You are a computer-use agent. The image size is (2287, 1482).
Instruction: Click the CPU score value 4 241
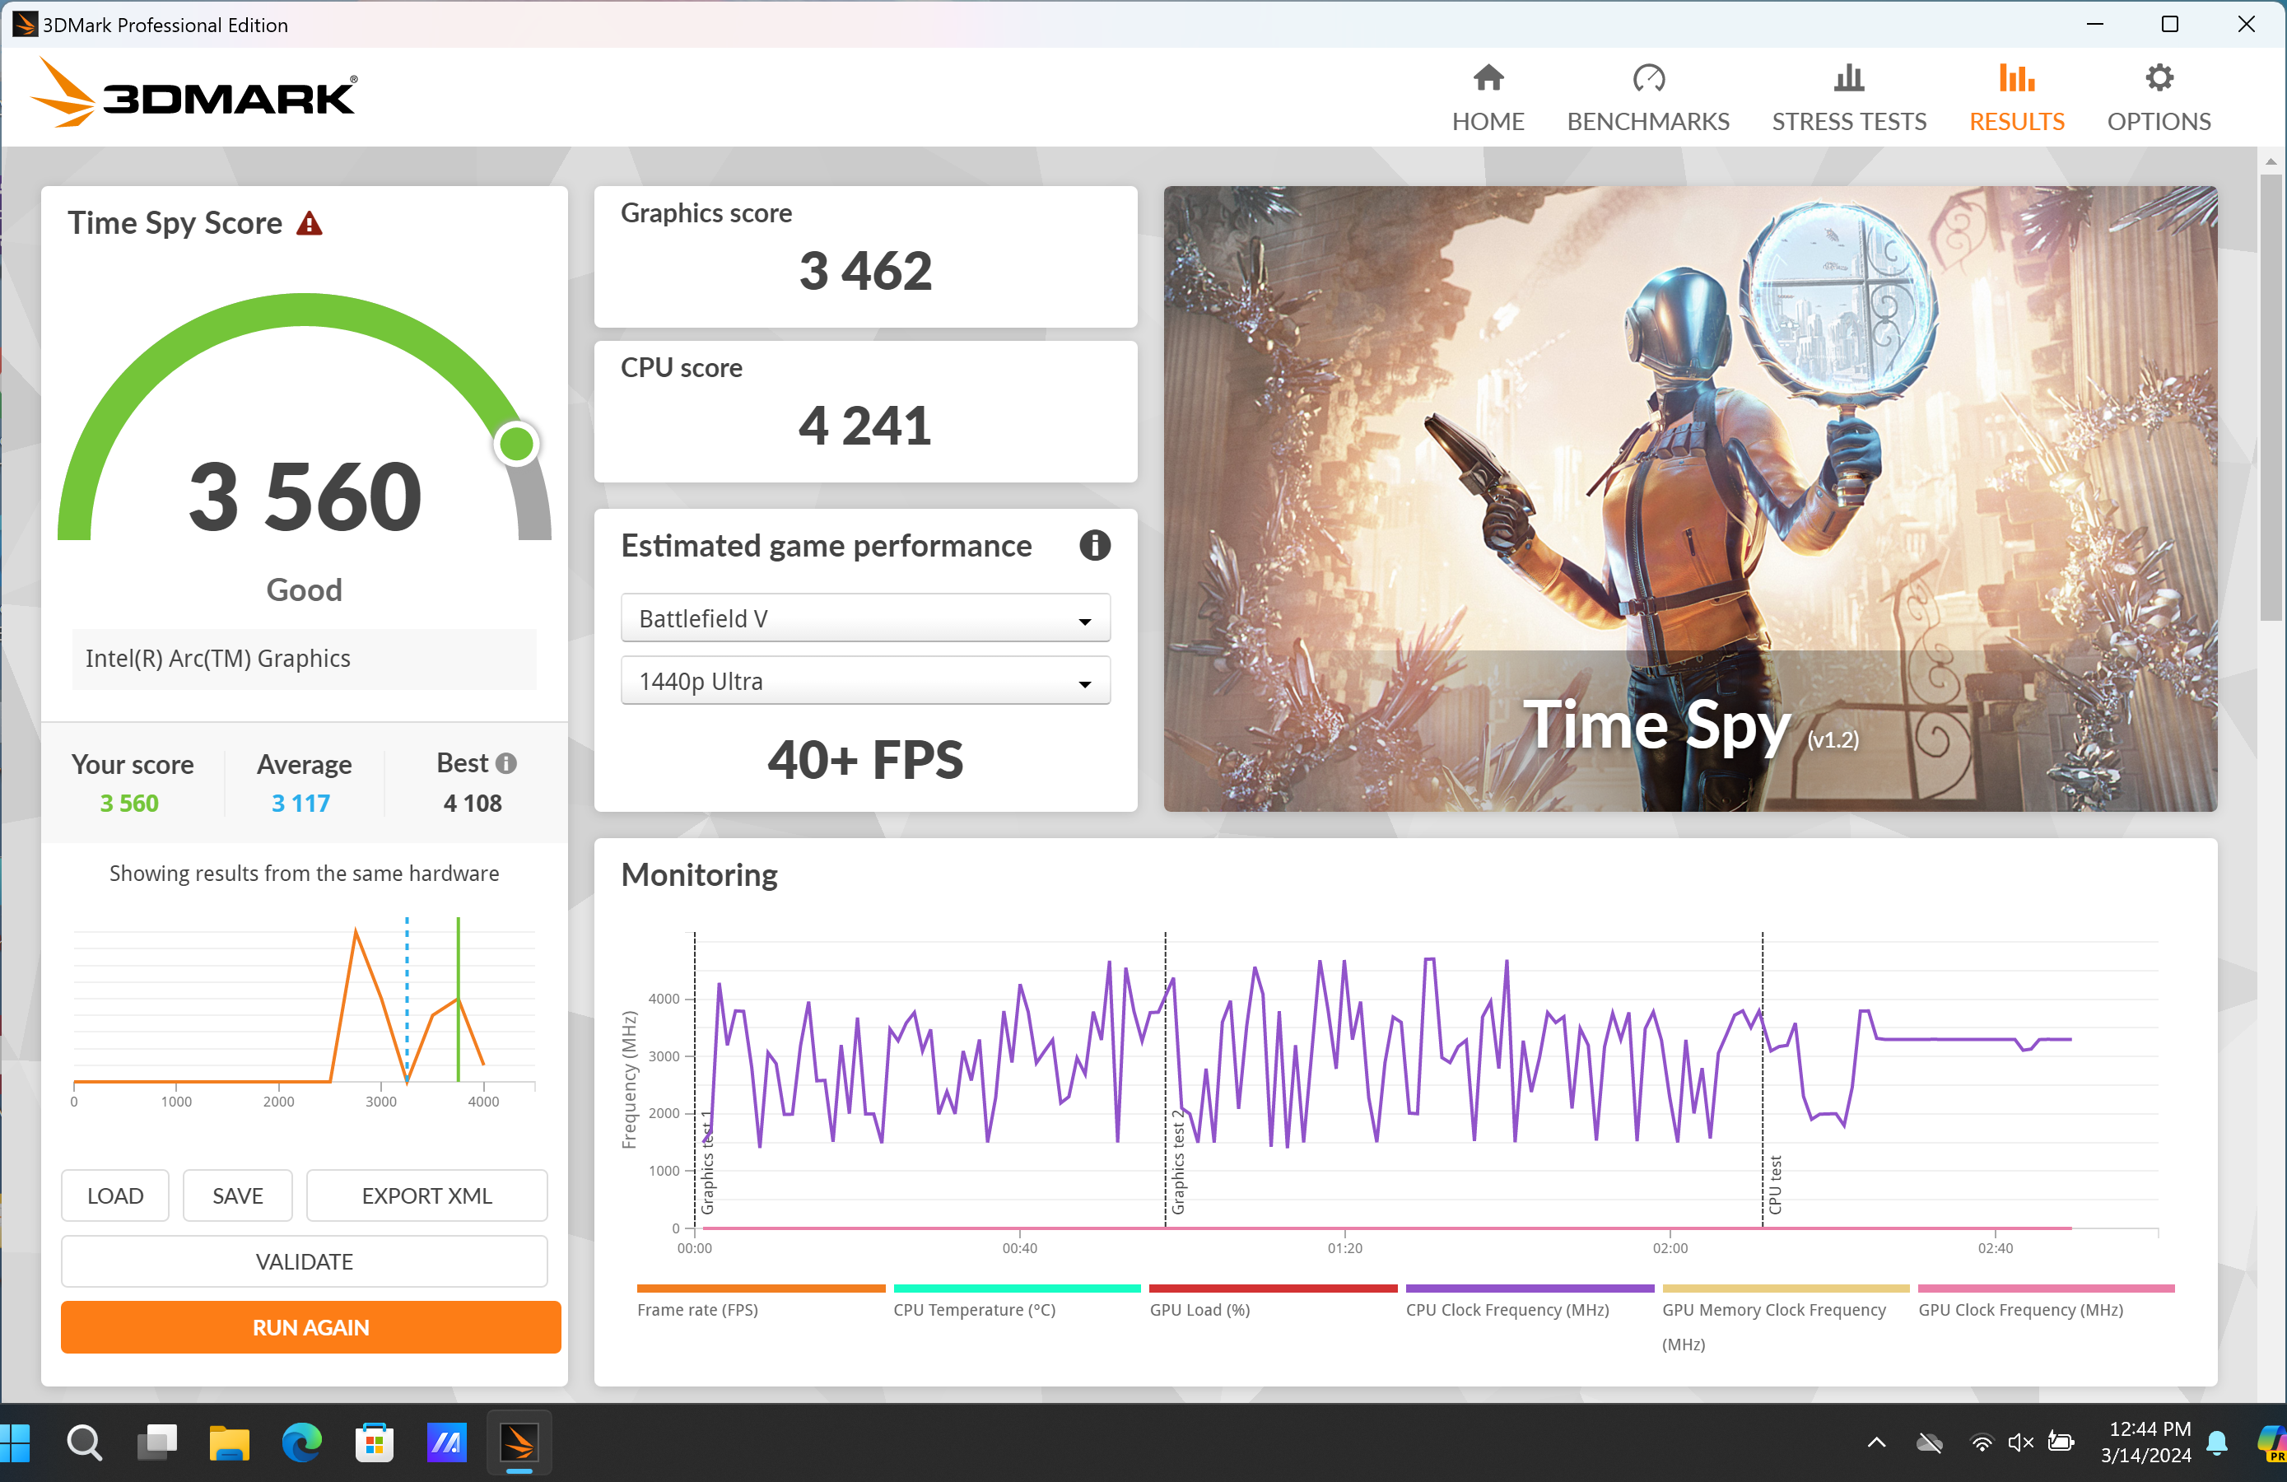[865, 426]
